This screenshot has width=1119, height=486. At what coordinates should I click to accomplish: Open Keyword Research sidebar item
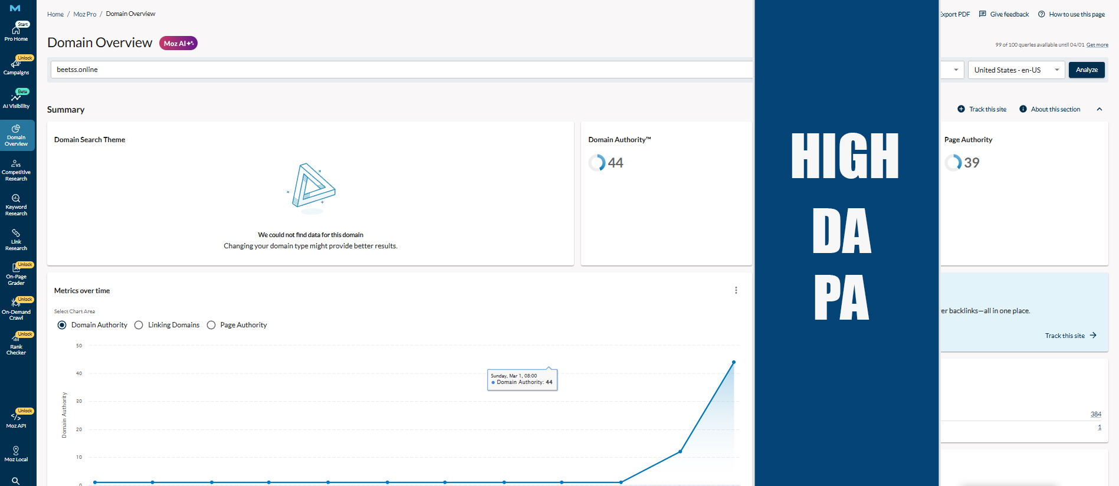point(16,205)
